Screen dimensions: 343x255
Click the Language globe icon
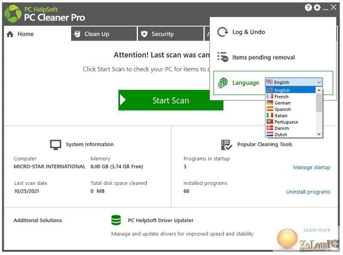[223, 83]
